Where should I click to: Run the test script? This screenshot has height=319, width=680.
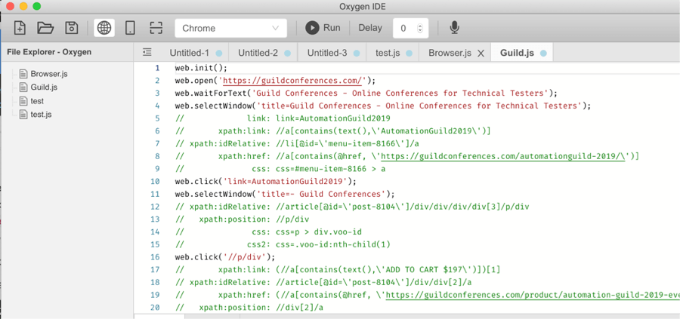(323, 28)
